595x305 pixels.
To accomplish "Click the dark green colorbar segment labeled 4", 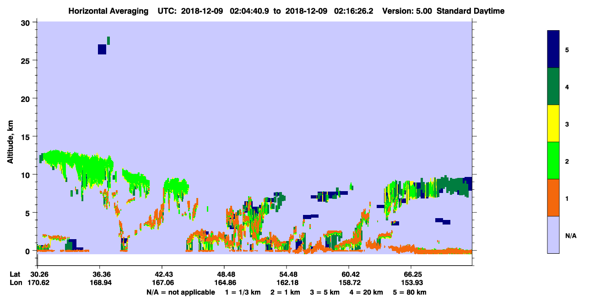I will 553,86.
